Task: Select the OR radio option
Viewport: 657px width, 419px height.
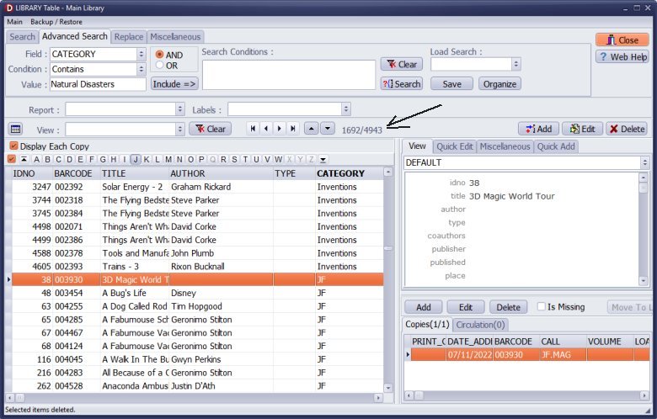Action: (160, 66)
